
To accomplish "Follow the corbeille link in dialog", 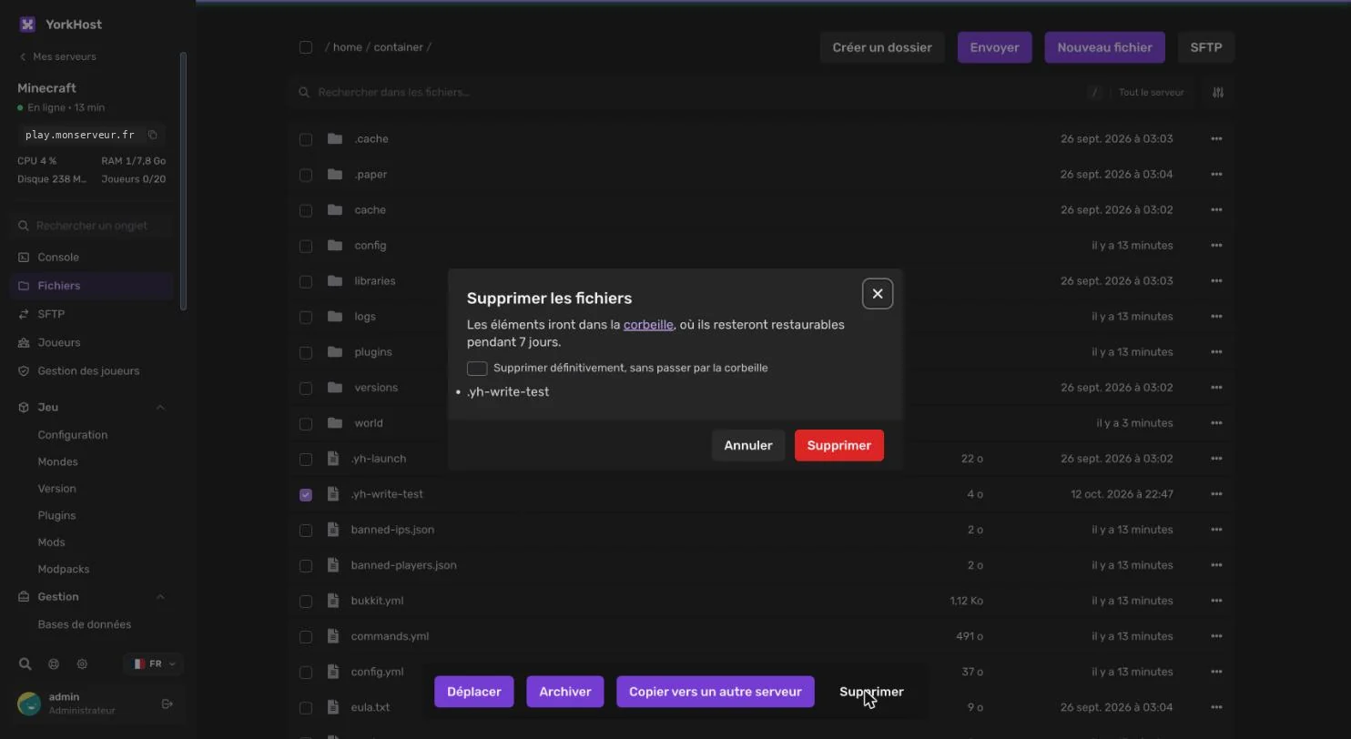I will (x=648, y=325).
